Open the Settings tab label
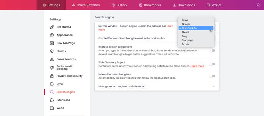The image size is (264, 116). tap(54, 5)
